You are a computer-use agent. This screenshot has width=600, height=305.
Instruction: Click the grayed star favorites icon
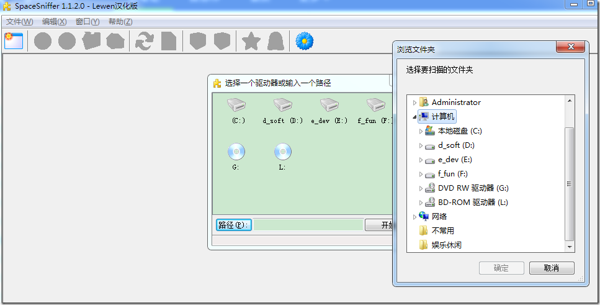(251, 41)
